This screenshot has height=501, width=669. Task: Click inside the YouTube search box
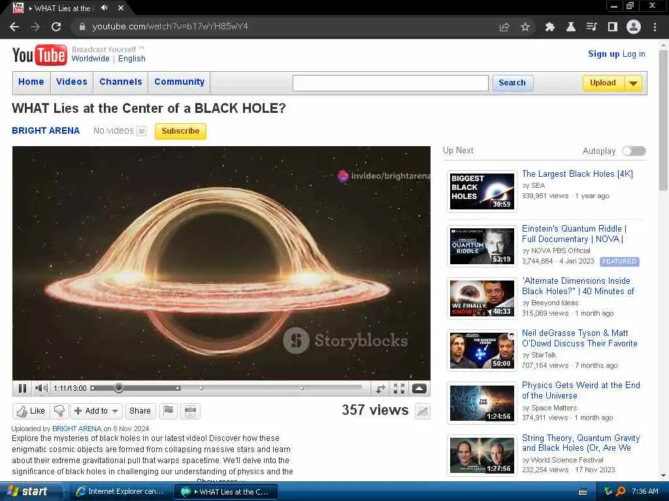click(391, 83)
